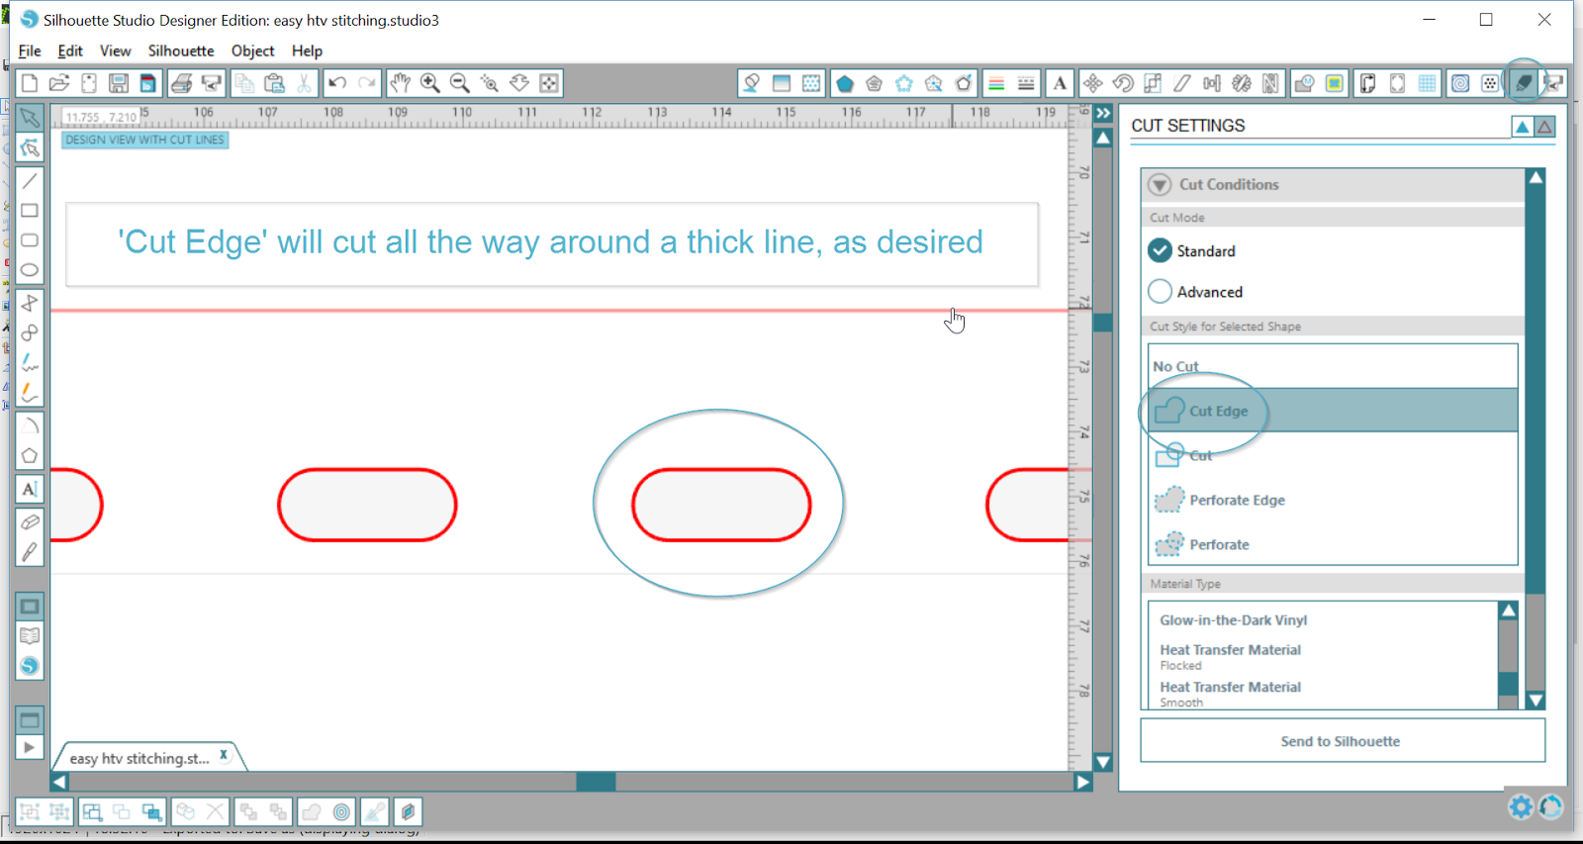
Task: Open the Cut Settings blade icon
Action: [x=1524, y=83]
